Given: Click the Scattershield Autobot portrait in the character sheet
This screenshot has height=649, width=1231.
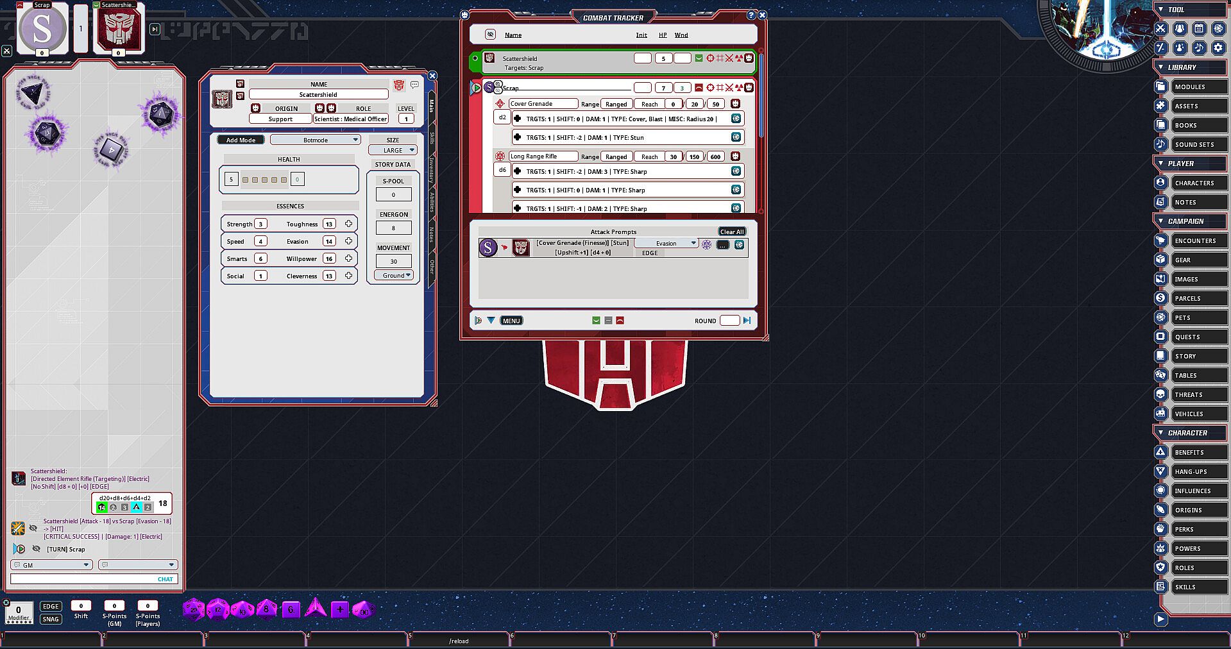Looking at the screenshot, I should 222,99.
